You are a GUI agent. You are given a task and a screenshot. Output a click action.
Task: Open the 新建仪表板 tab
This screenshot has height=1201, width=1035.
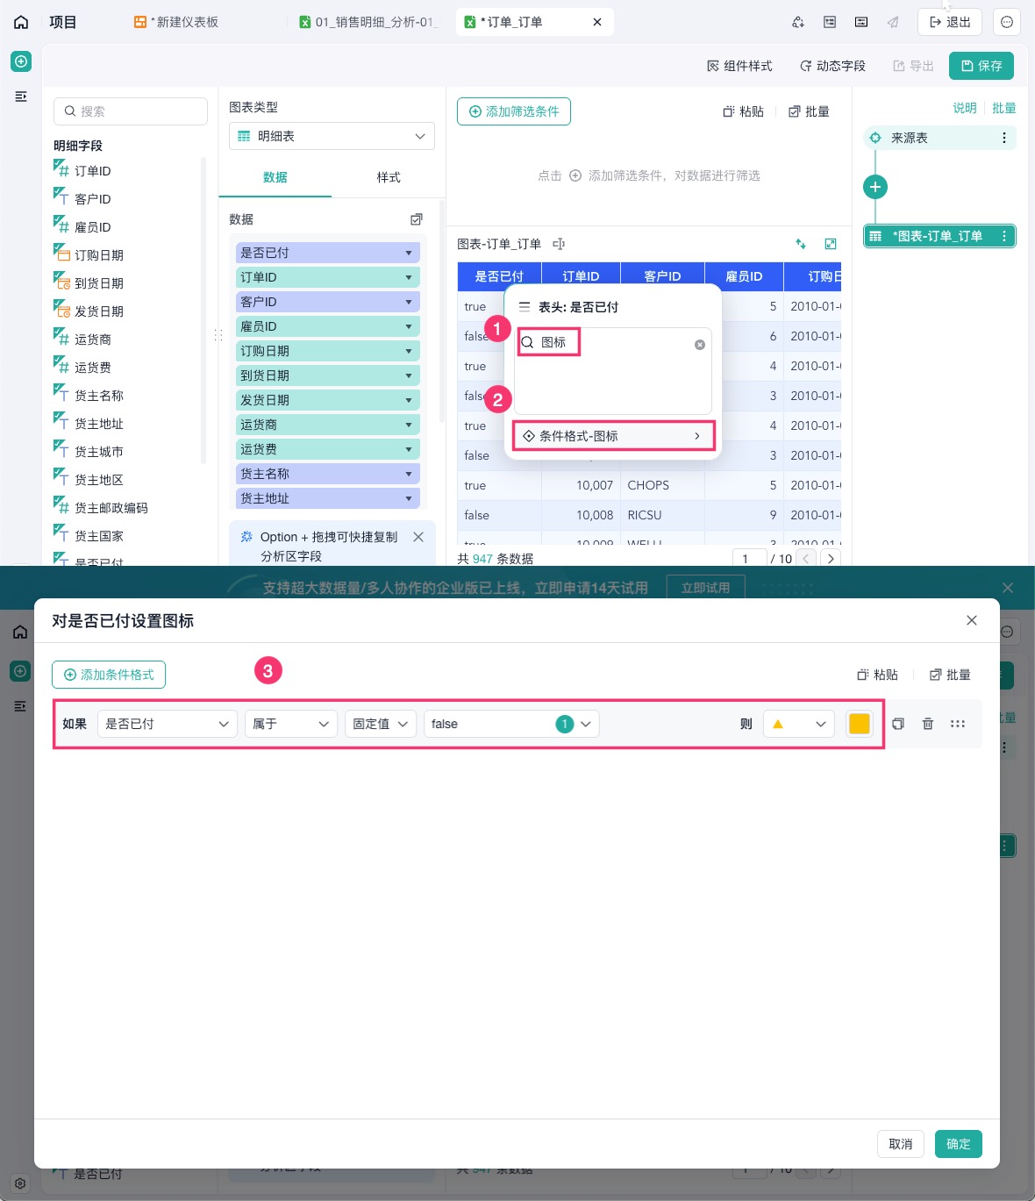pos(176,22)
